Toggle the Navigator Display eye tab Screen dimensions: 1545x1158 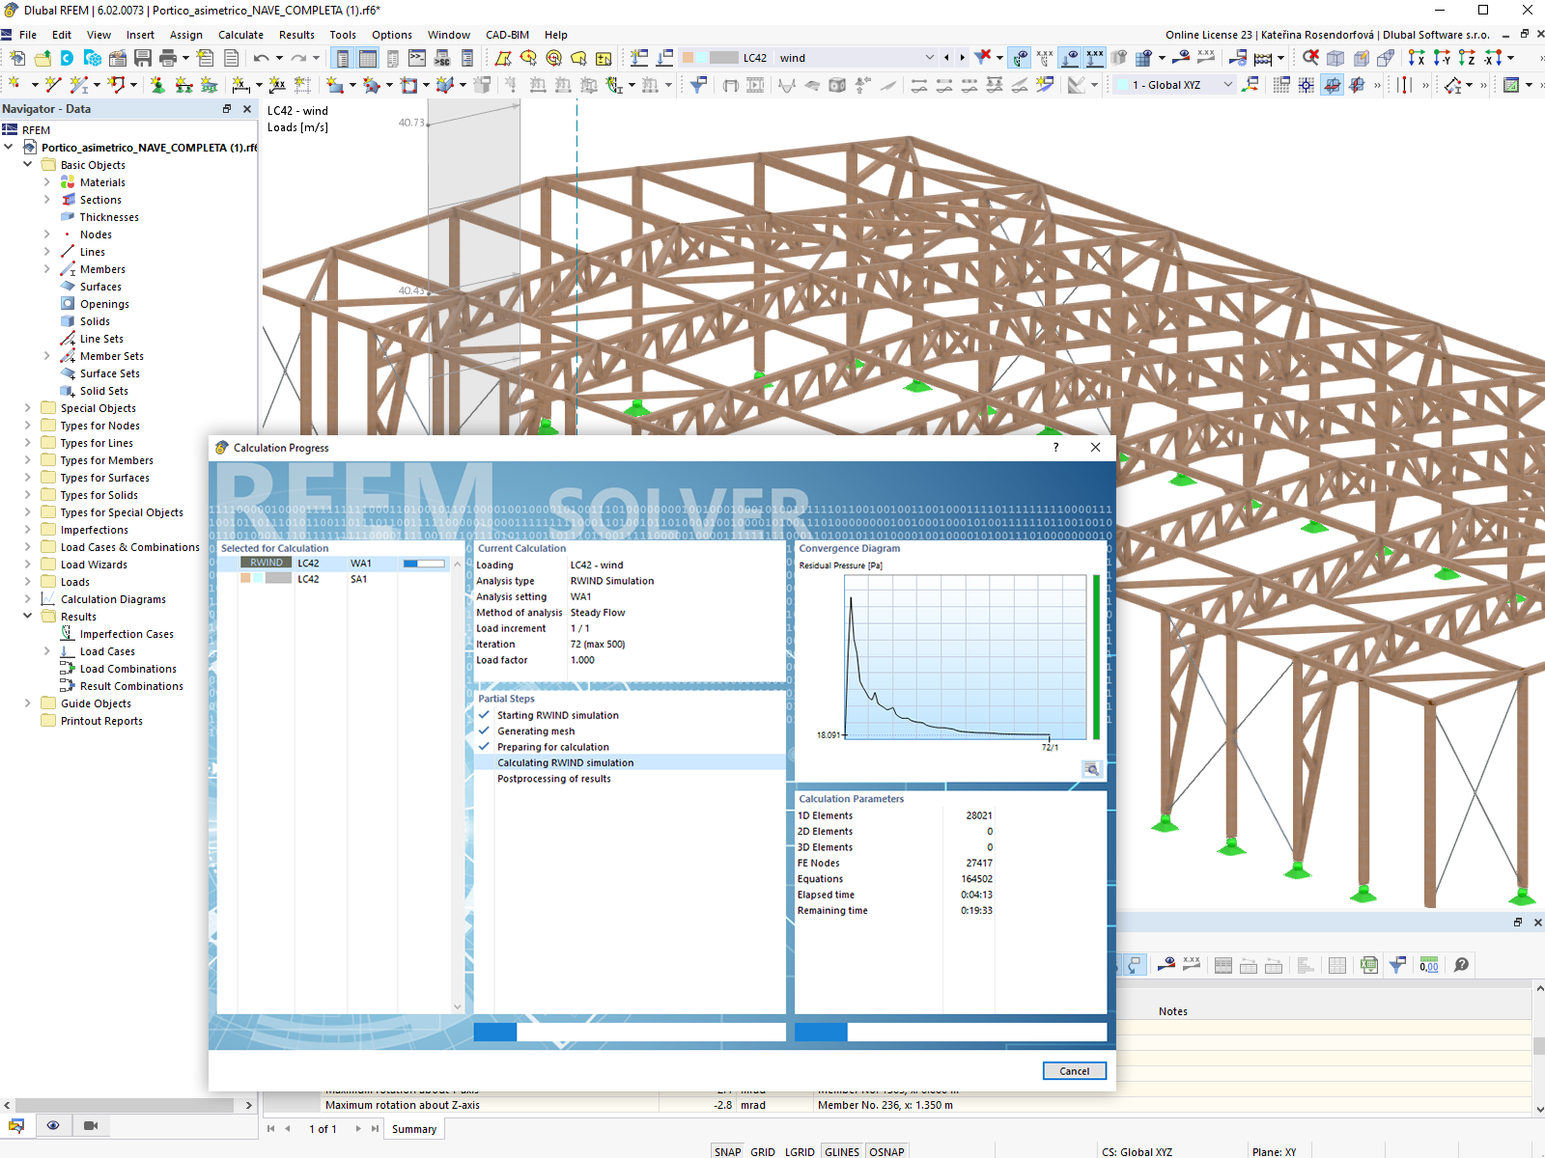click(53, 1125)
